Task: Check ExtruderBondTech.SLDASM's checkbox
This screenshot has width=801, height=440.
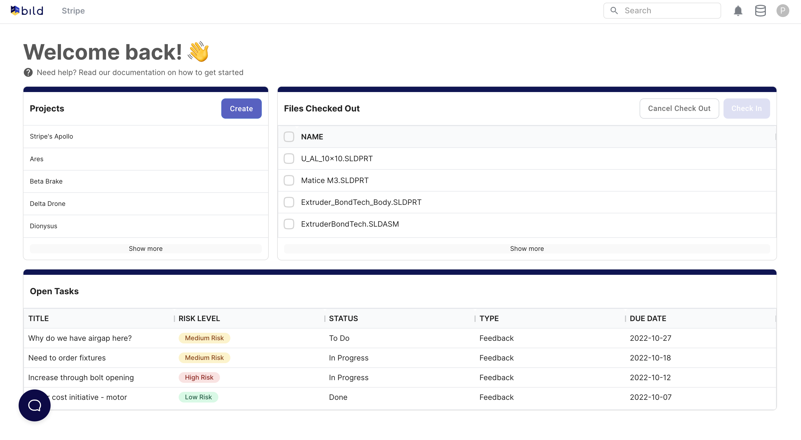Action: coord(289,224)
